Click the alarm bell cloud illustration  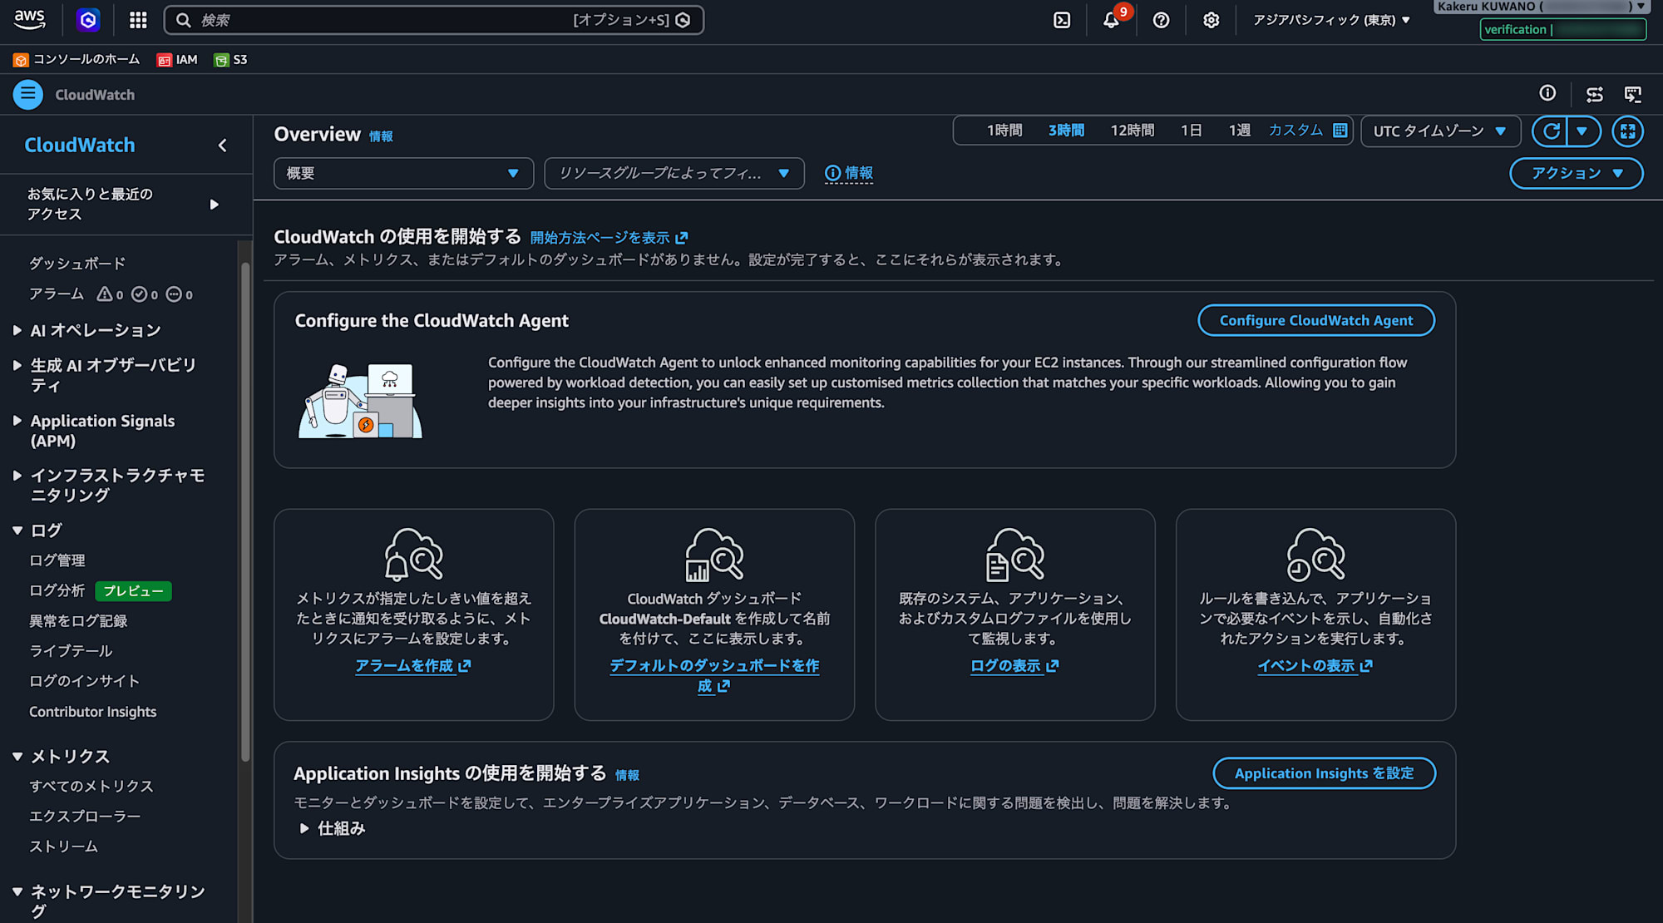pos(414,555)
